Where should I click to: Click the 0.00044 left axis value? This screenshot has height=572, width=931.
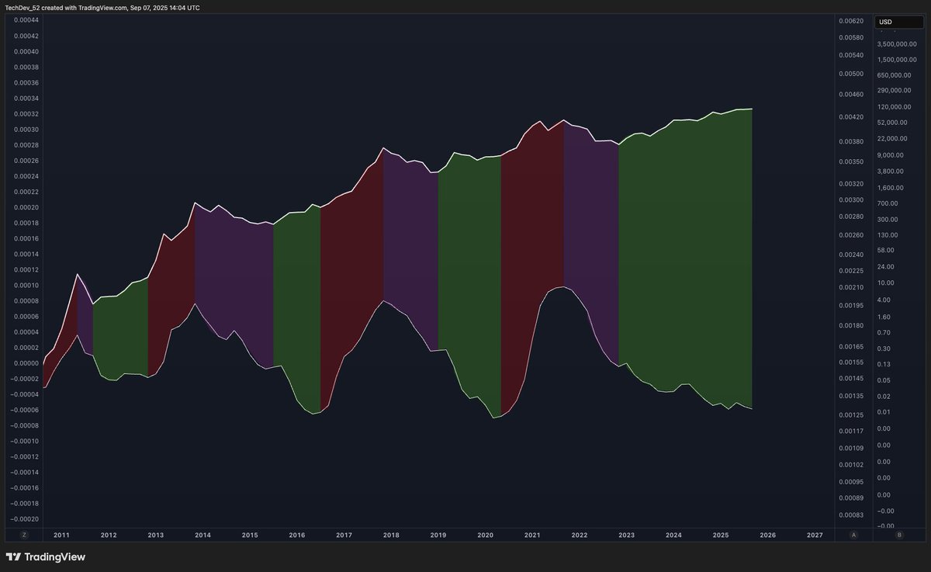point(27,20)
